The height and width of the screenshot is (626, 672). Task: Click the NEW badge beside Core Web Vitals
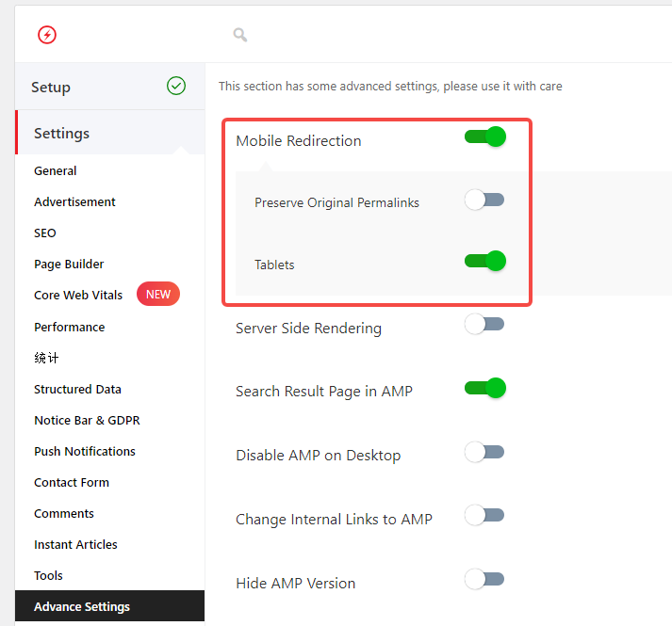pyautogui.click(x=158, y=295)
